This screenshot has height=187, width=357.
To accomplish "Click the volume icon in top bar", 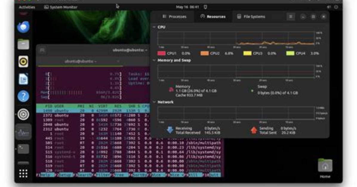I will pyautogui.click(x=329, y=7).
